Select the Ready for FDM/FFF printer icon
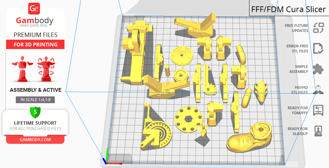Image resolution: width=329 pixels, height=168 pixels. [318, 110]
